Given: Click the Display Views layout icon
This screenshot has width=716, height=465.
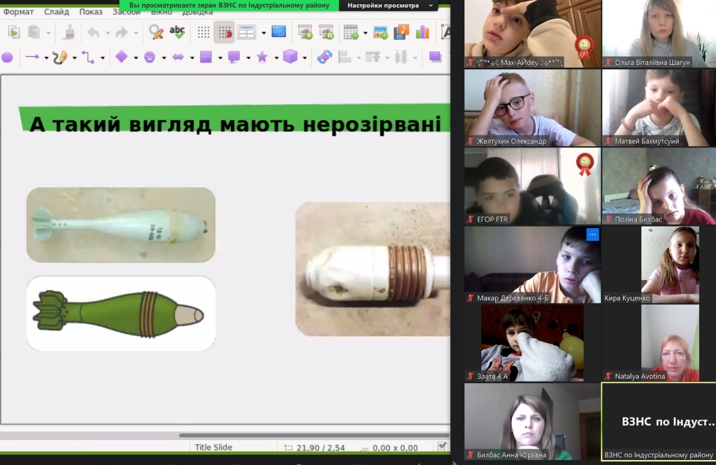Looking at the screenshot, I should click(247, 33).
